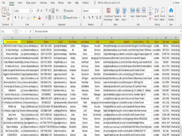
Task: Toggle Underline formatting
Action: [x=22, y=17]
